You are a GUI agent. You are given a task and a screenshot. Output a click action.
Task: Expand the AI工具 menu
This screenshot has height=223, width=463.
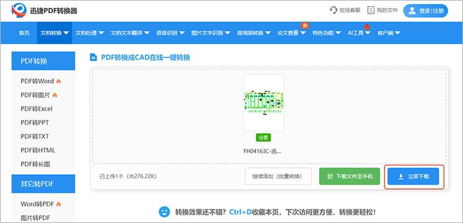point(359,33)
